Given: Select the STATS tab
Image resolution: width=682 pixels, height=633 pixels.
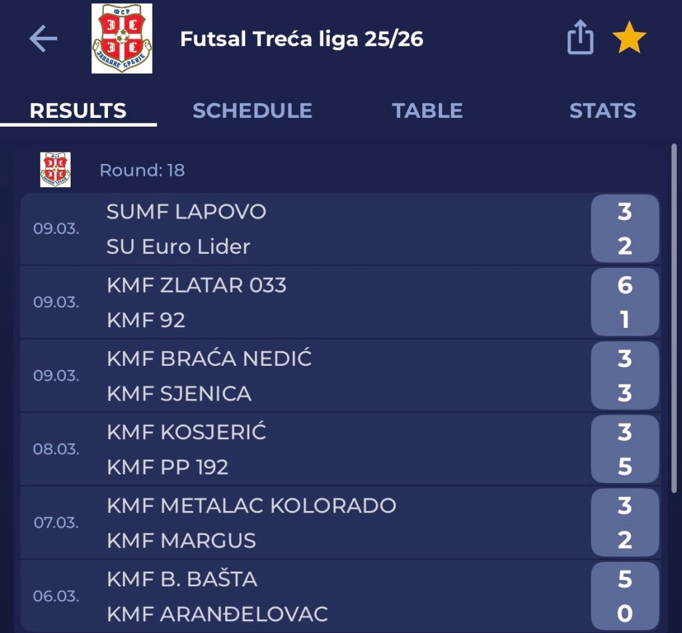Looking at the screenshot, I should [x=602, y=111].
